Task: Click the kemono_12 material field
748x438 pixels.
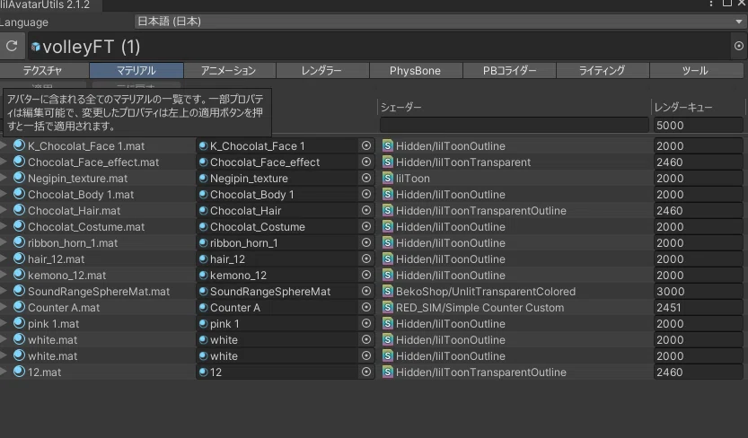Action: tap(277, 276)
